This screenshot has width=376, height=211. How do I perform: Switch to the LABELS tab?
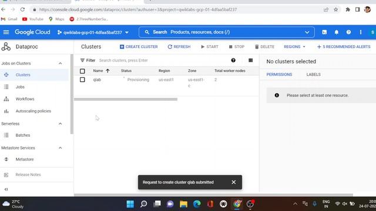pos(313,74)
